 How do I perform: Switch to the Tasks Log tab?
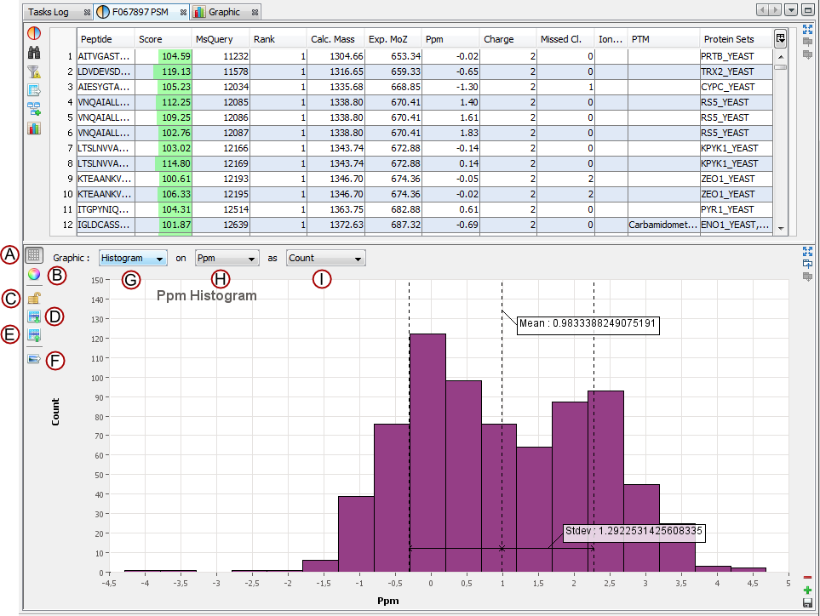[x=49, y=12]
